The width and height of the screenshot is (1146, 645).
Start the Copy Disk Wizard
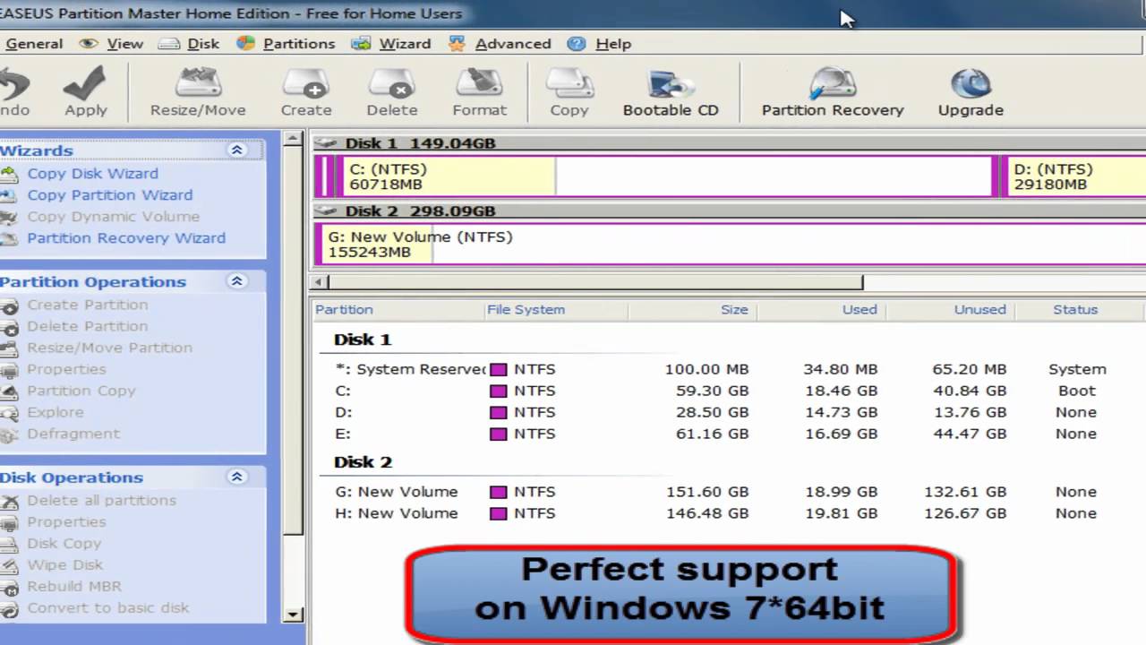(x=92, y=173)
